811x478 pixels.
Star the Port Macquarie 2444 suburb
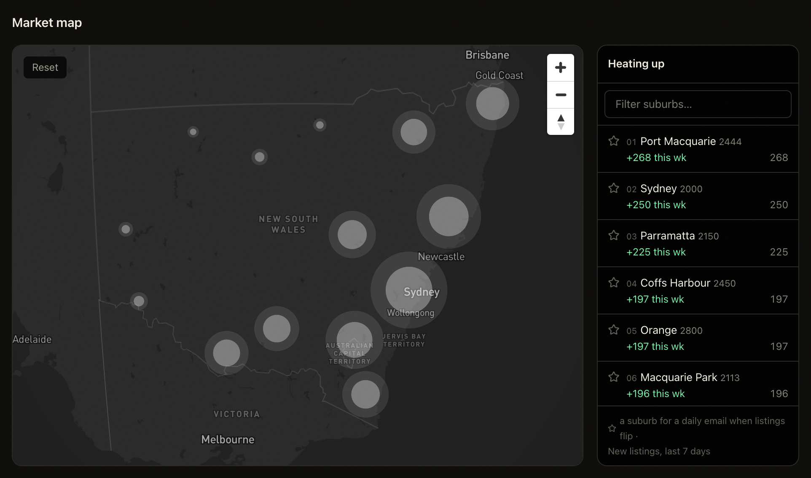point(614,141)
